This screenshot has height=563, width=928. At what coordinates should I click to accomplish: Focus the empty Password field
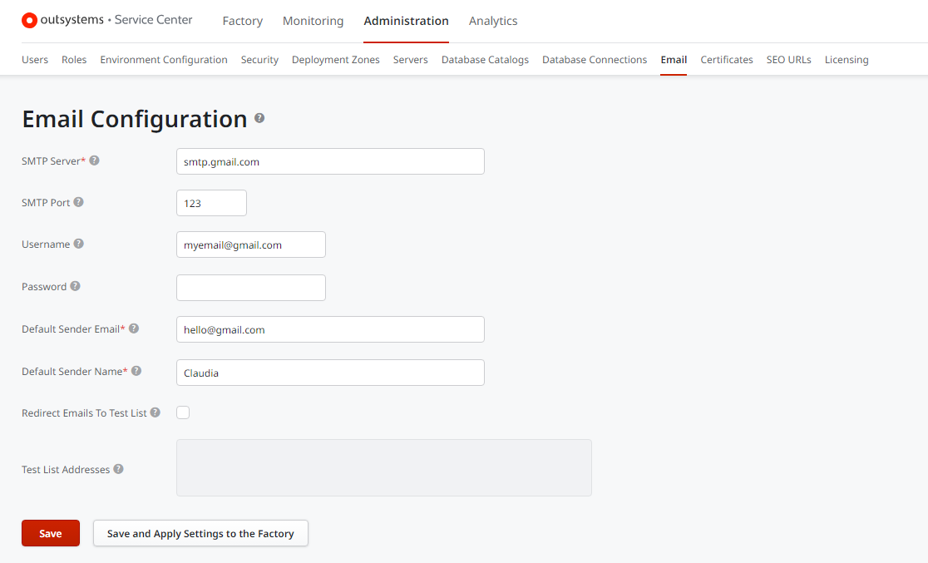(251, 288)
